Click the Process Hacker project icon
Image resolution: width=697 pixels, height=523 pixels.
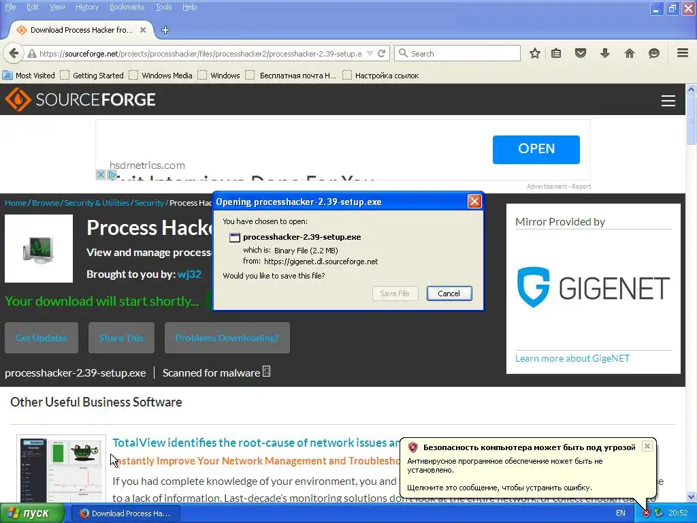pyautogui.click(x=39, y=249)
